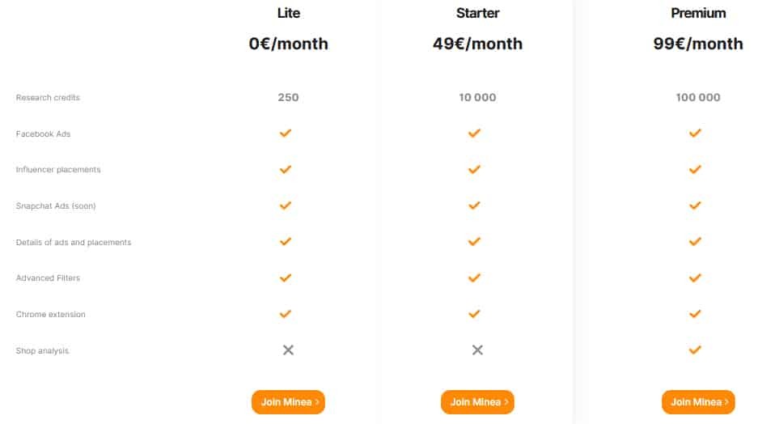This screenshot has height=424, width=762.
Task: Click Chrome extension checkmark in Starter column
Action: [474, 314]
